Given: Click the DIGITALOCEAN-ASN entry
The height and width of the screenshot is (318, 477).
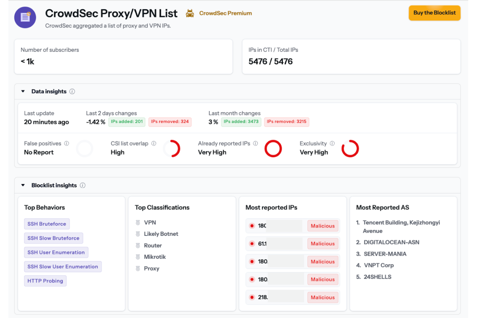Looking at the screenshot, I should pos(391,242).
